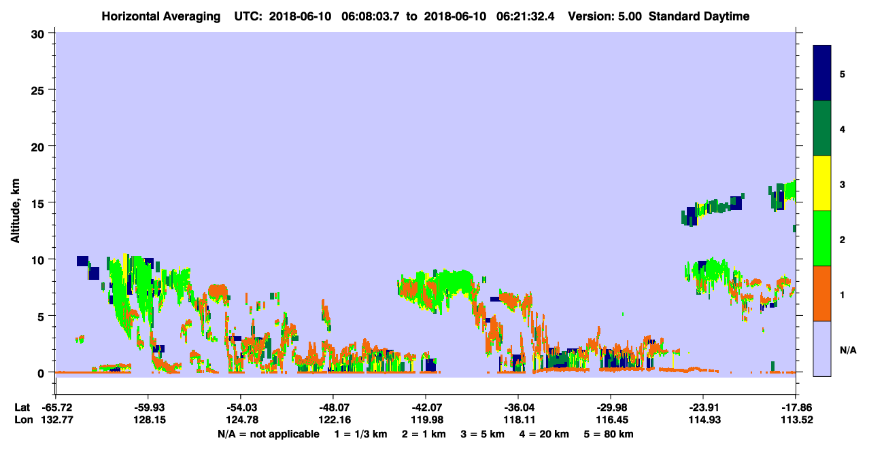
Task: Click the longitude value 128.15
Action: pyautogui.click(x=148, y=419)
